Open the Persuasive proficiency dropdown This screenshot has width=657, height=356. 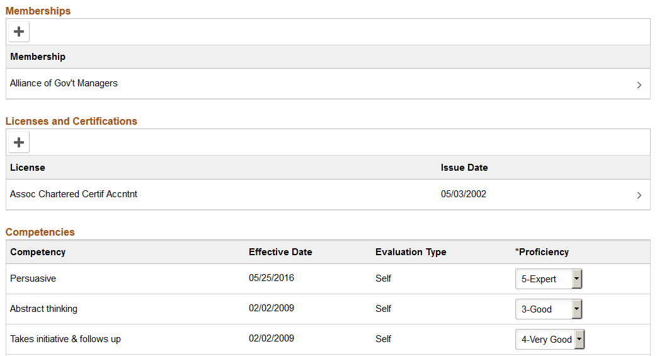[549, 279]
